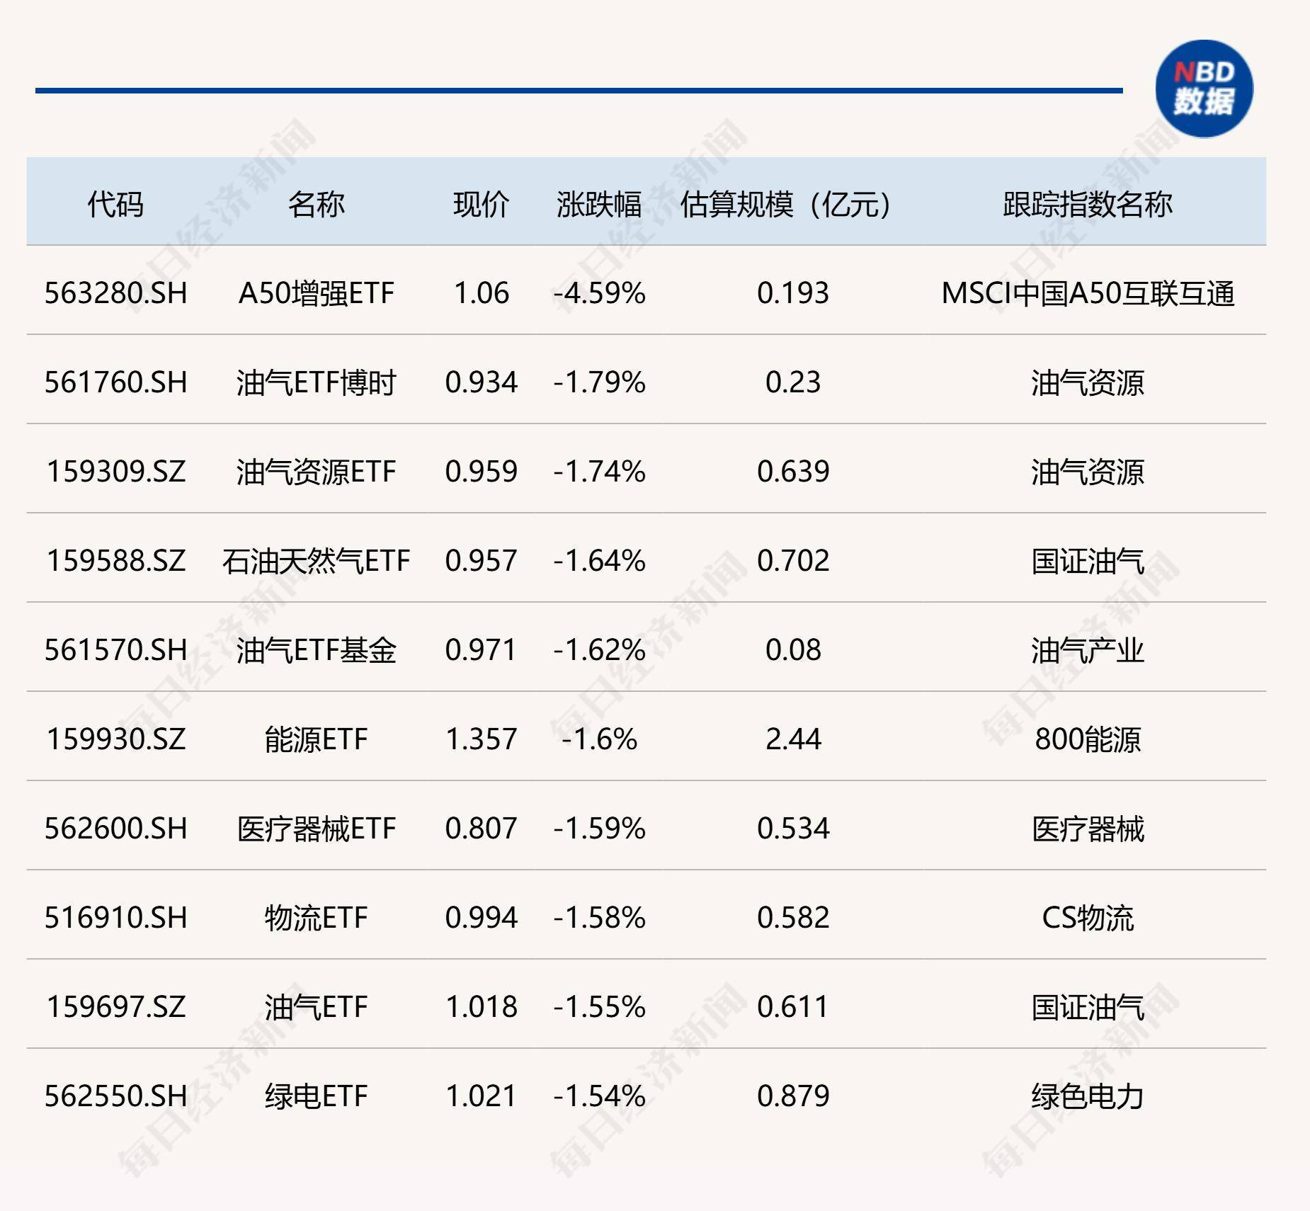1310x1211 pixels.
Task: Click code 563280.SH
Action: (115, 294)
